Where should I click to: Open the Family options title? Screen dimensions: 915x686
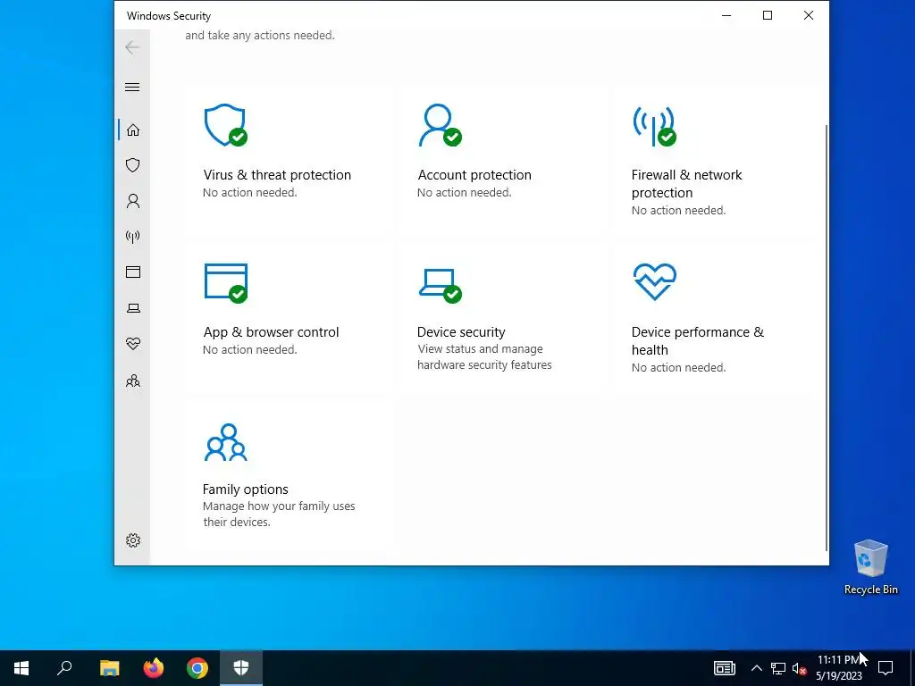[245, 489]
